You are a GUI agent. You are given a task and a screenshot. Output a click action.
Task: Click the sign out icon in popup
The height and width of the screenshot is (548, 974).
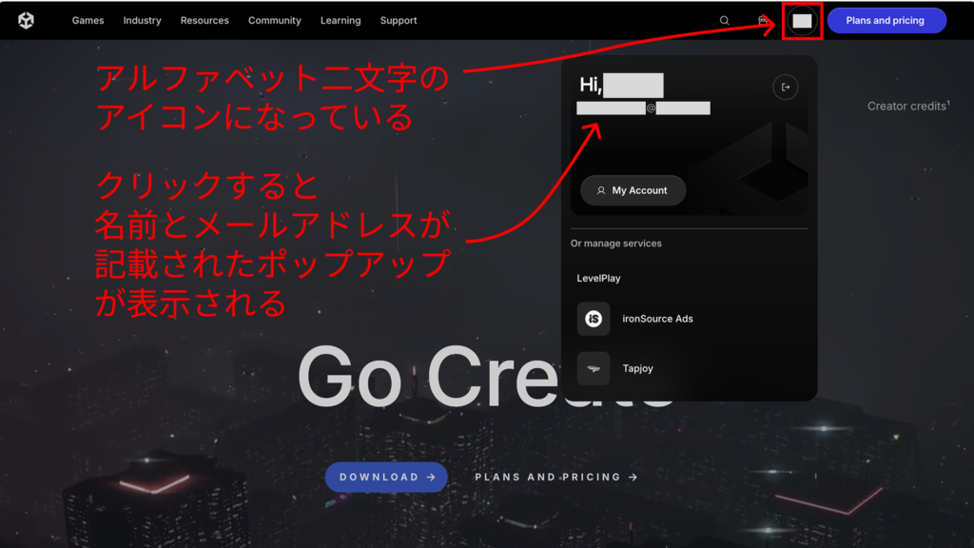coord(785,88)
